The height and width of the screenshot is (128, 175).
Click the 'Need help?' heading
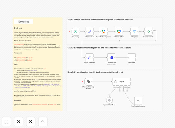17,101
